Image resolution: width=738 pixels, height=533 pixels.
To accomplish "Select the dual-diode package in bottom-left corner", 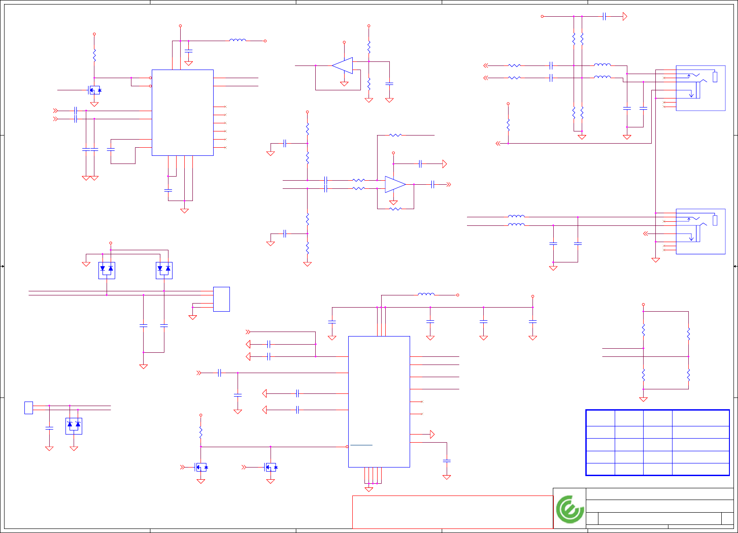I will 74,426.
